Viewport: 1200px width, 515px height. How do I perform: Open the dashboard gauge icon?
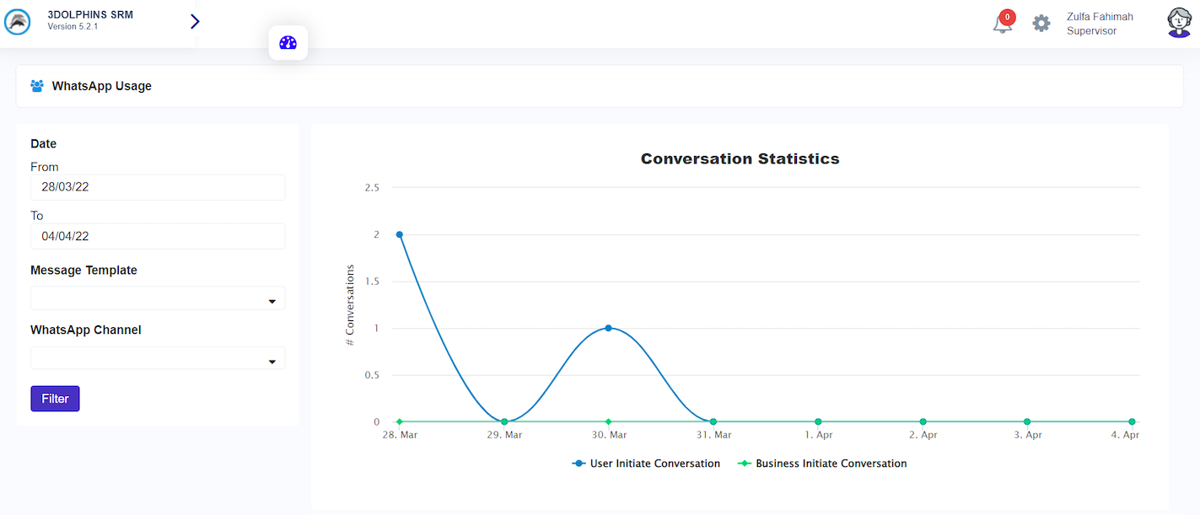(x=288, y=43)
